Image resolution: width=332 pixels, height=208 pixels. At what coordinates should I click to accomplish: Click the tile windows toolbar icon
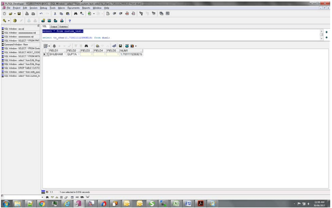point(168,14)
